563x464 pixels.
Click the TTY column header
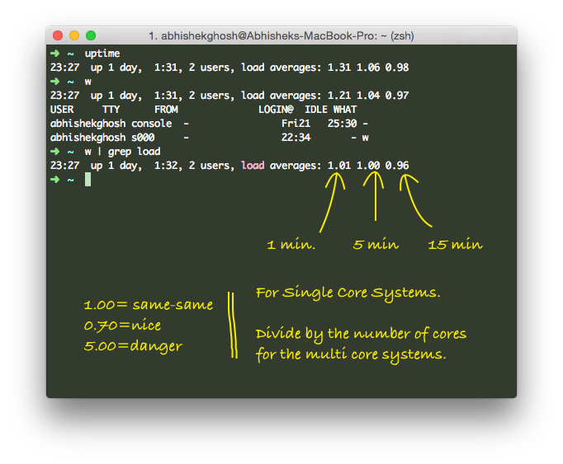[x=111, y=110]
